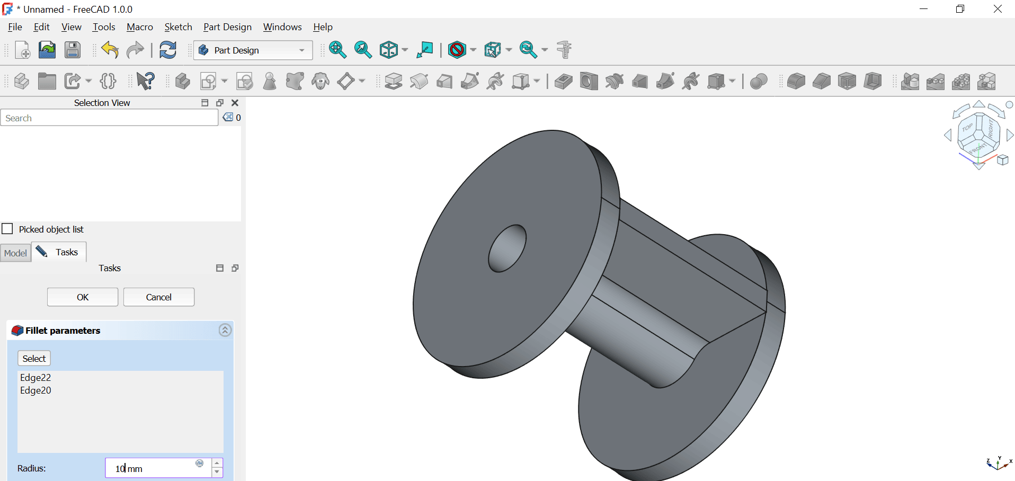Image resolution: width=1015 pixels, height=481 pixels.
Task: Open the File menu
Action: point(15,27)
